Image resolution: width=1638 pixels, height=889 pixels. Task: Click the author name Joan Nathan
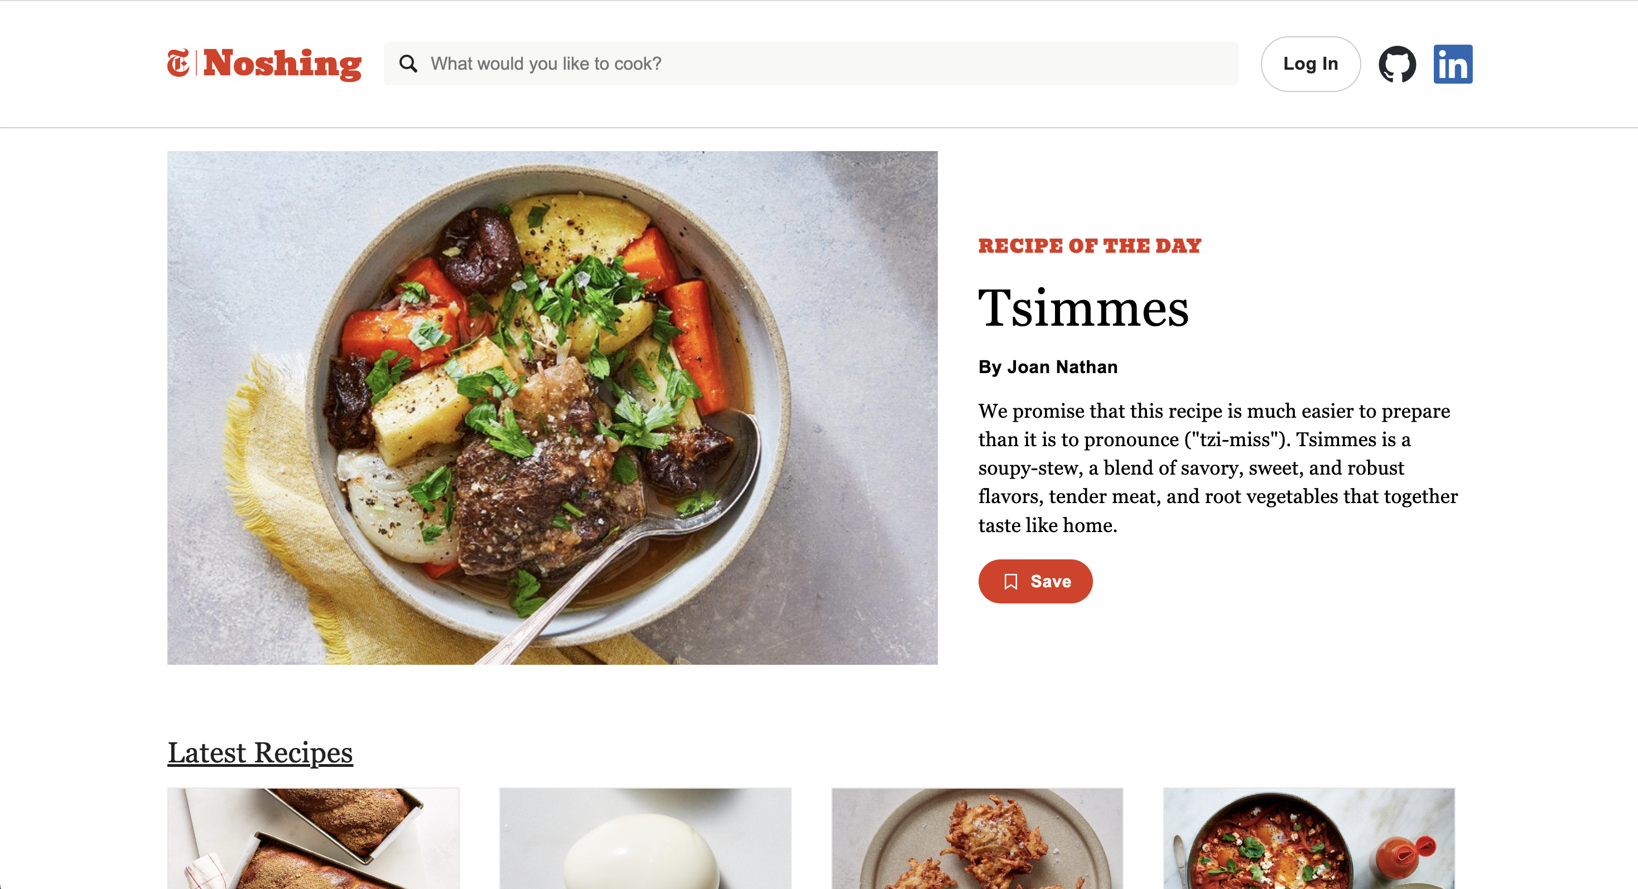click(x=1063, y=366)
